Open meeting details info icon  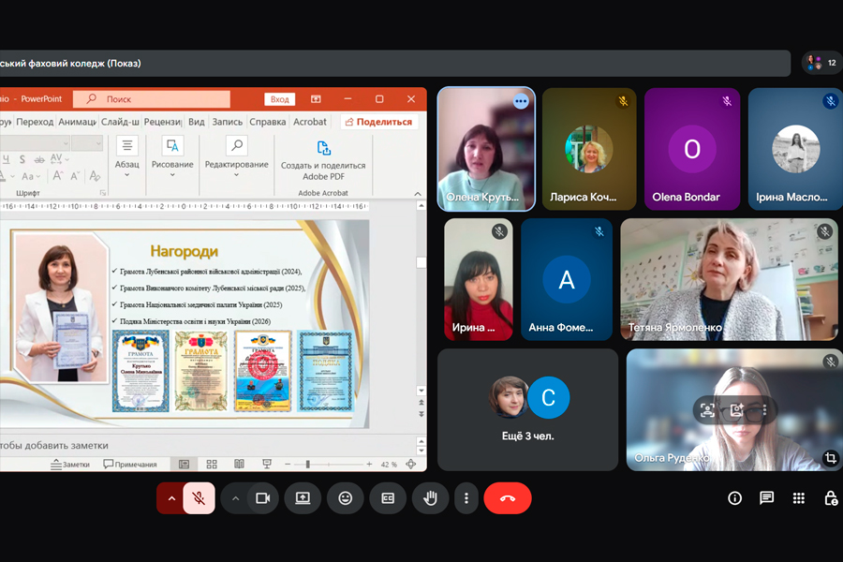(x=734, y=498)
